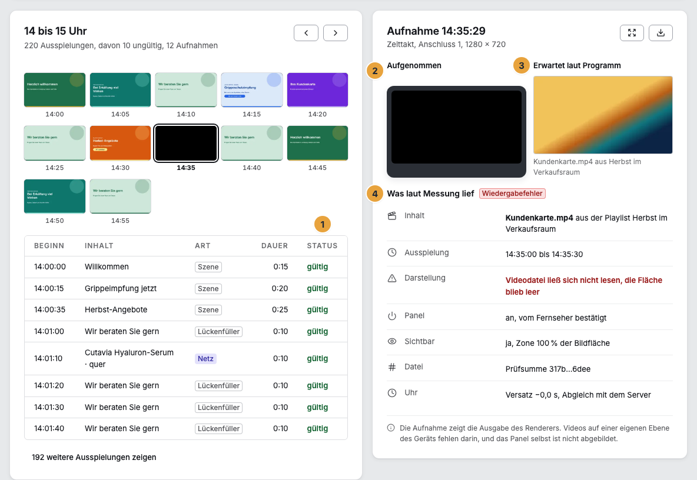The width and height of the screenshot is (697, 480).
Task: Click the STATUS column header
Action: [x=322, y=246]
